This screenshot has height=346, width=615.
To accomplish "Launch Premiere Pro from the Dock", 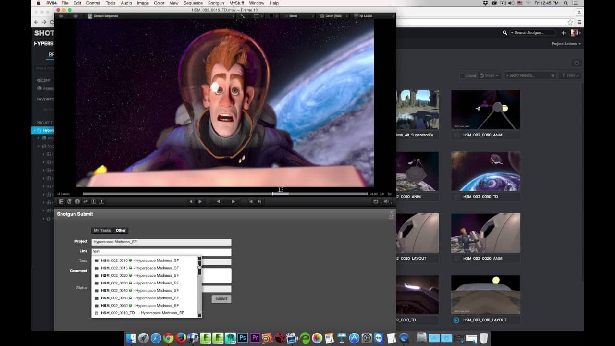I will point(255,338).
